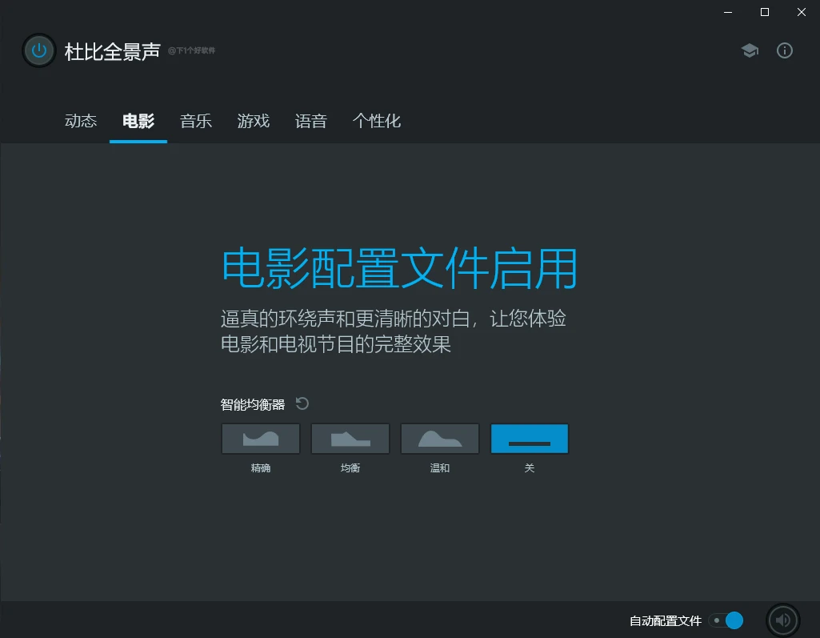Switch to the 音乐 tab
This screenshot has height=638, width=820.
tap(195, 121)
